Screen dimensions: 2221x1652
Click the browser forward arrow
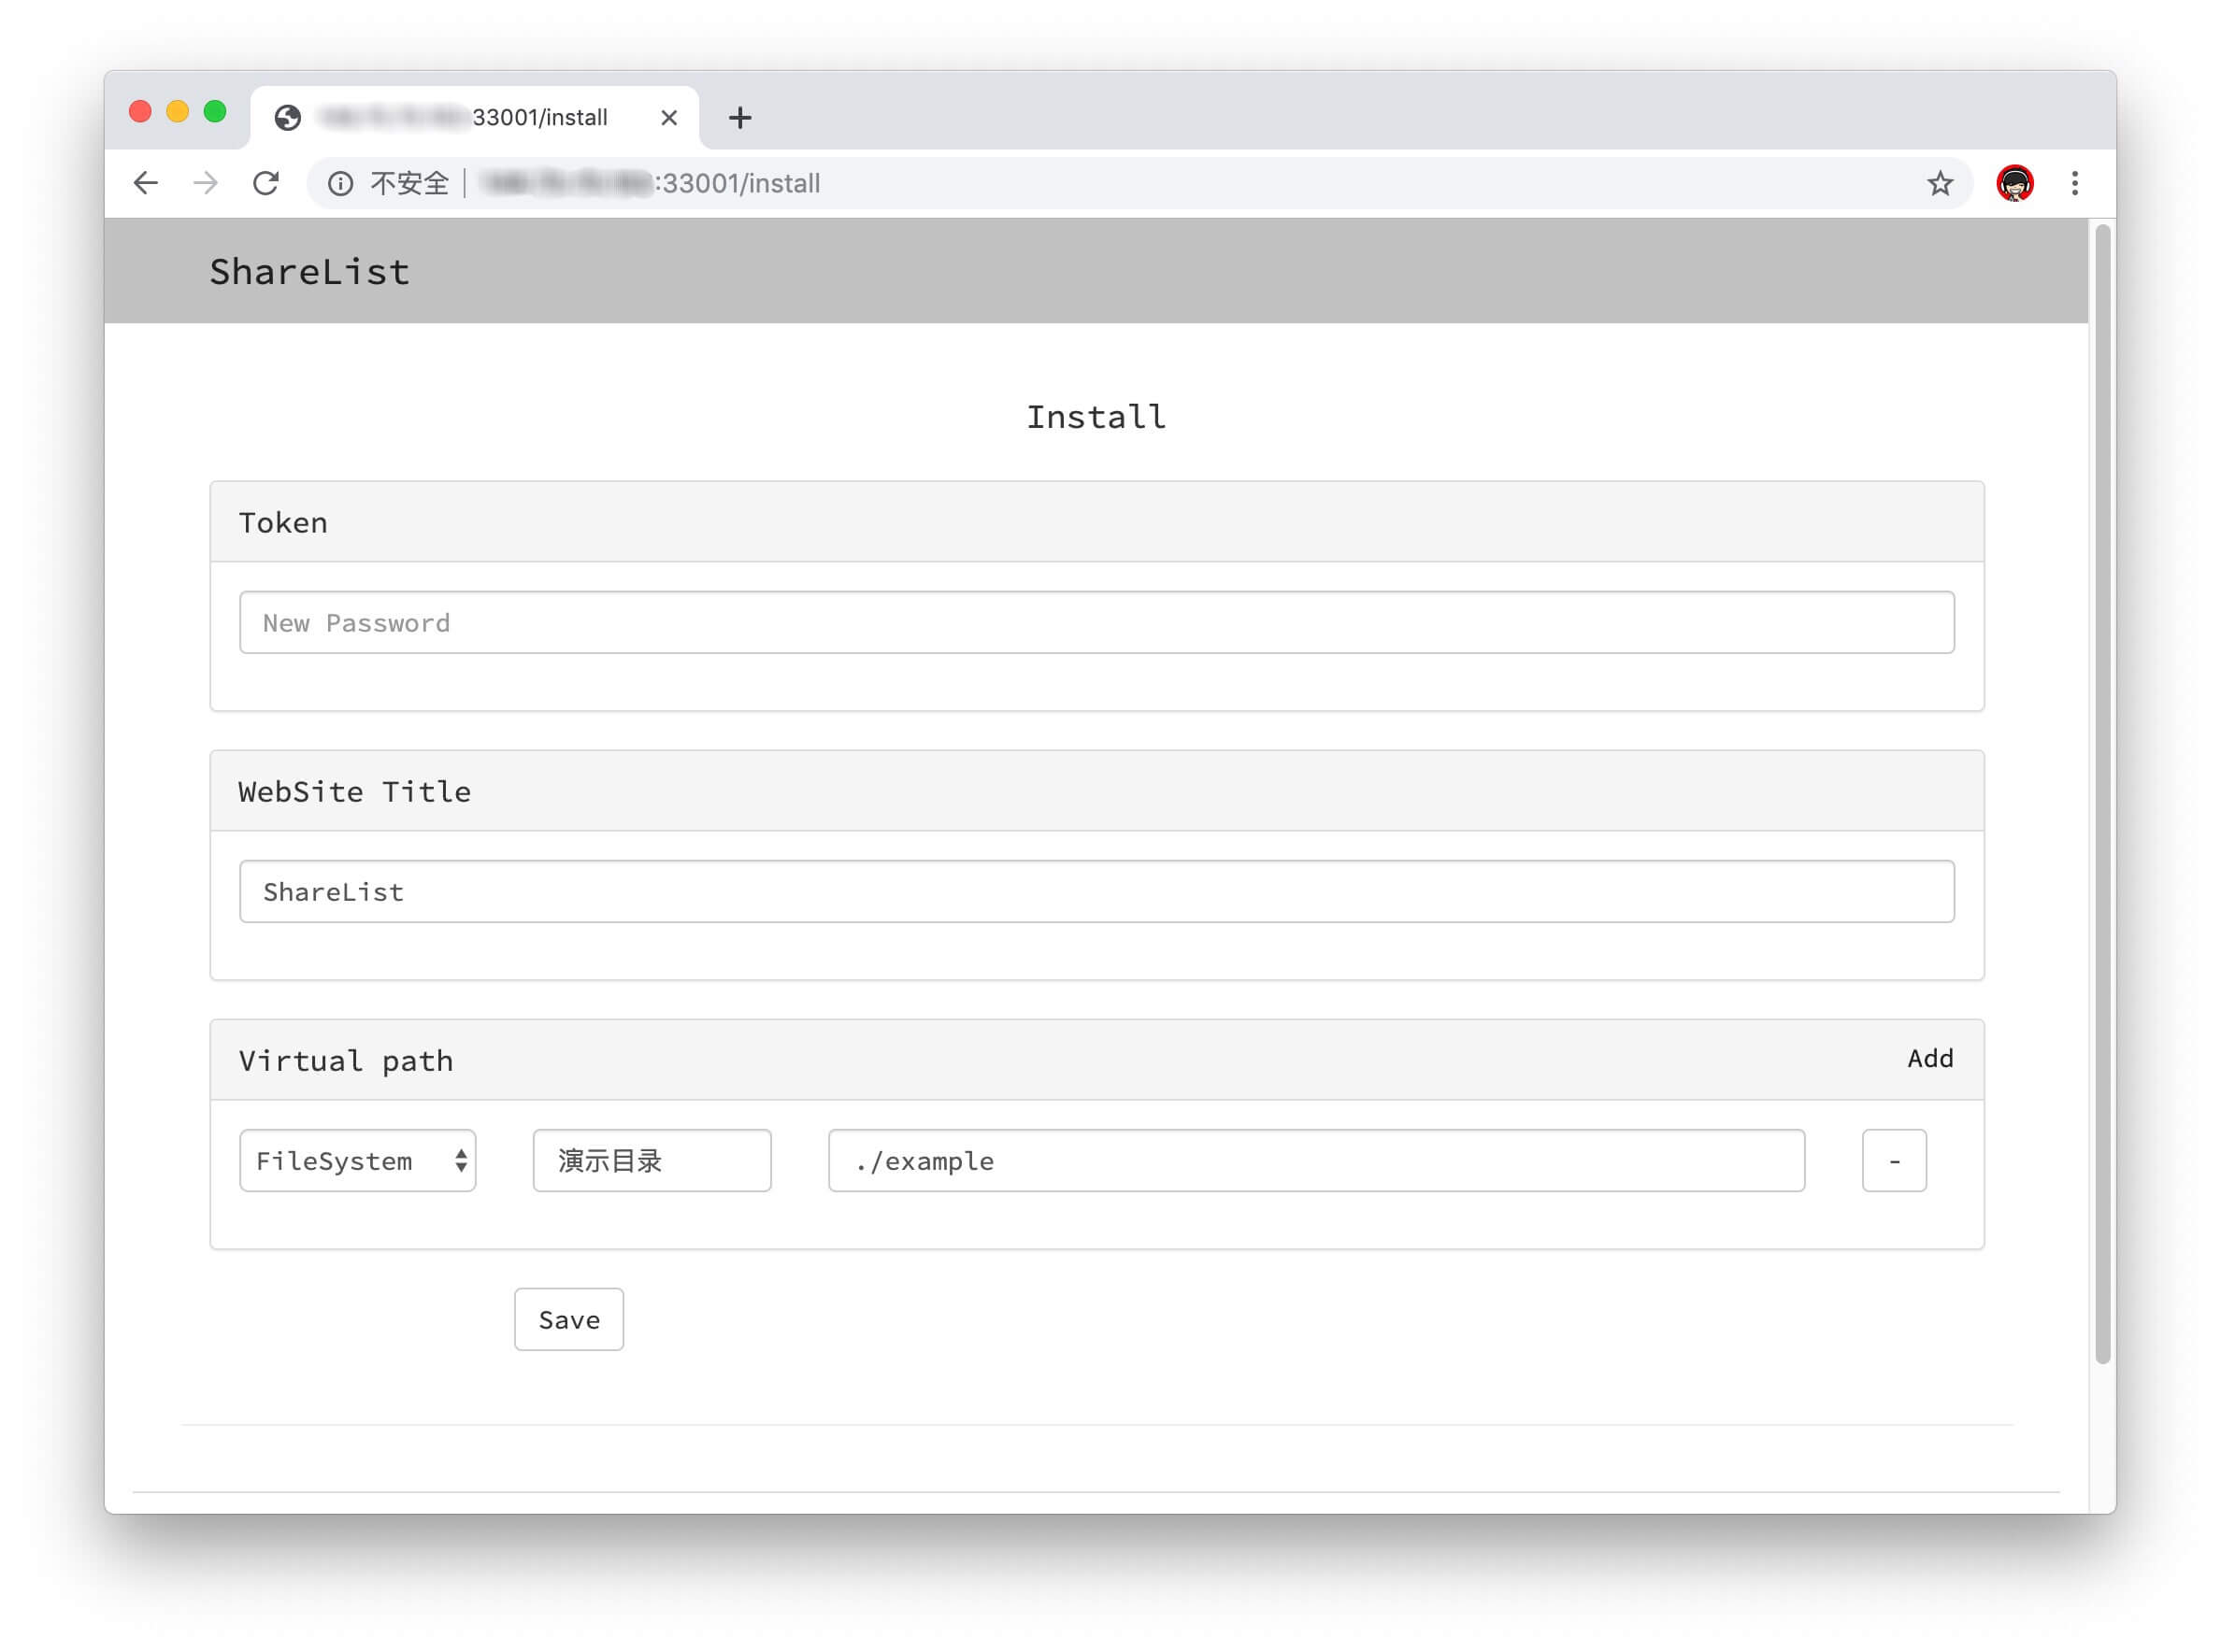206,183
